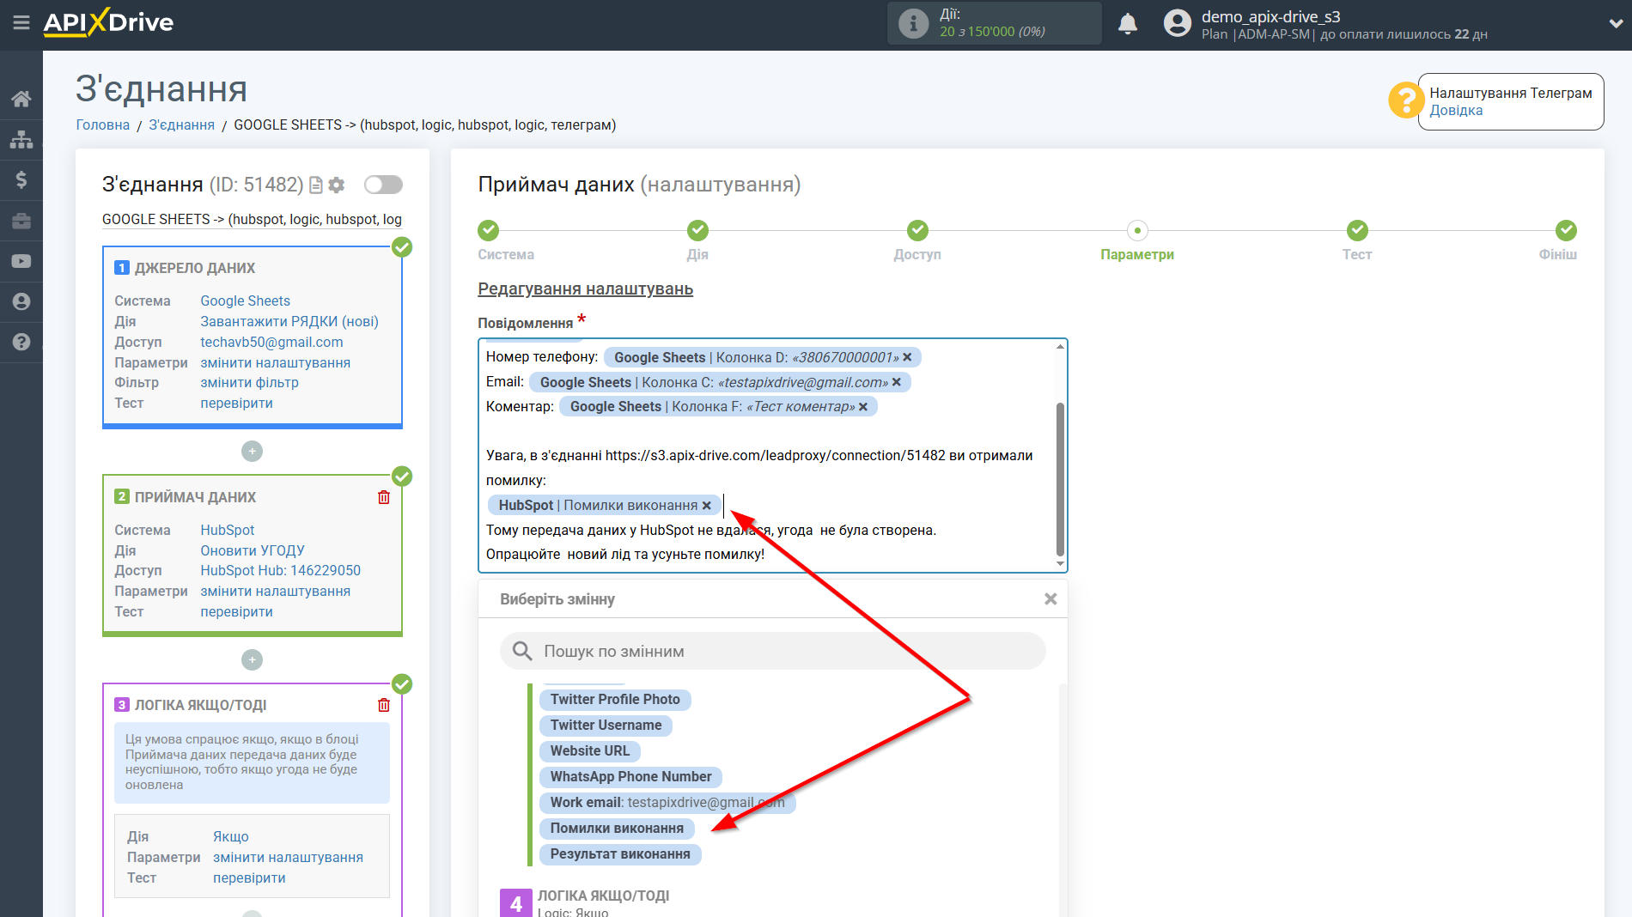Open the З'єднання breadcrumb link
Screen dimensions: 1632x917
click(181, 125)
